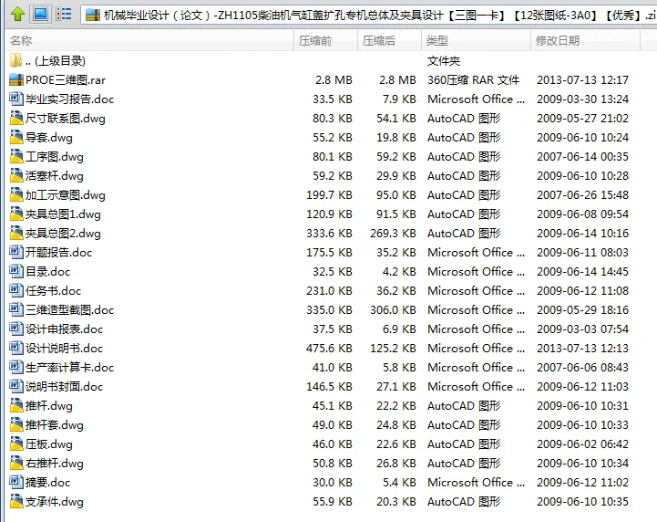657x522 pixels.
Task: Click the file name 夹具总图2.dwg
Action: coord(63,234)
